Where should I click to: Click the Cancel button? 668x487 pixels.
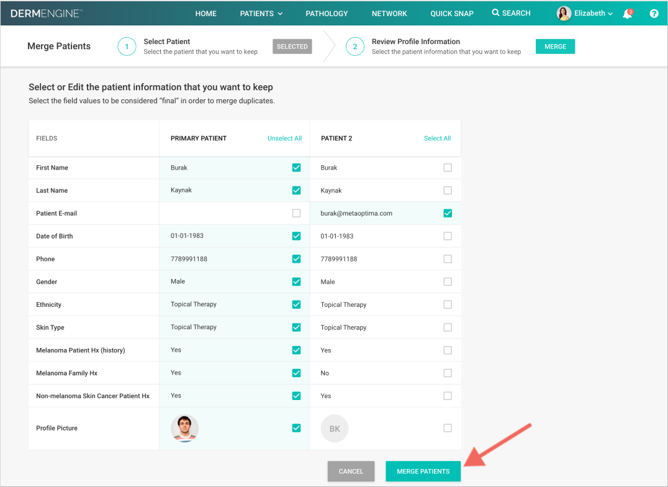351,471
